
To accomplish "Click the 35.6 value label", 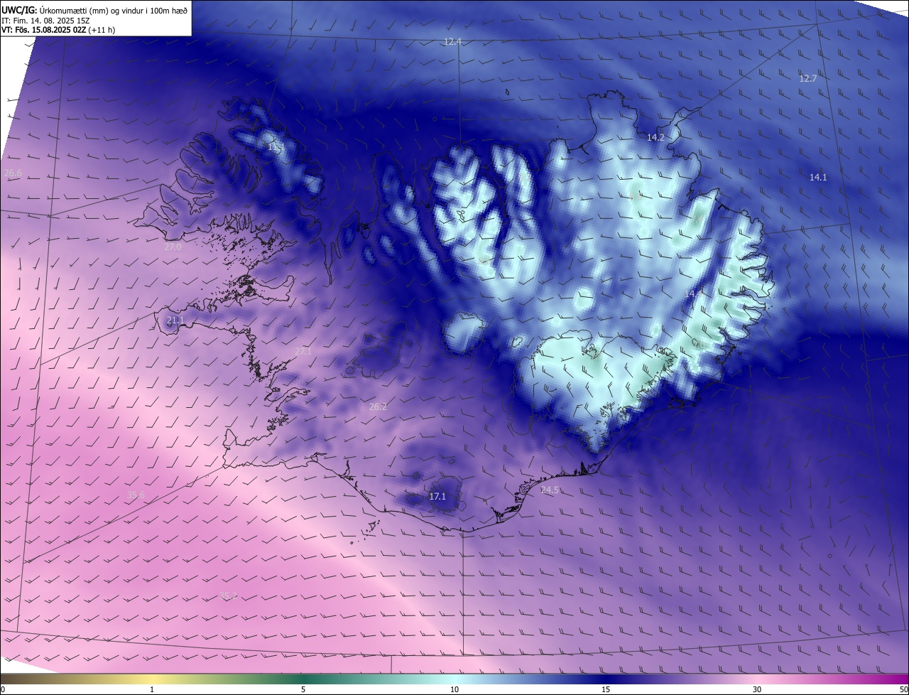I will point(136,495).
